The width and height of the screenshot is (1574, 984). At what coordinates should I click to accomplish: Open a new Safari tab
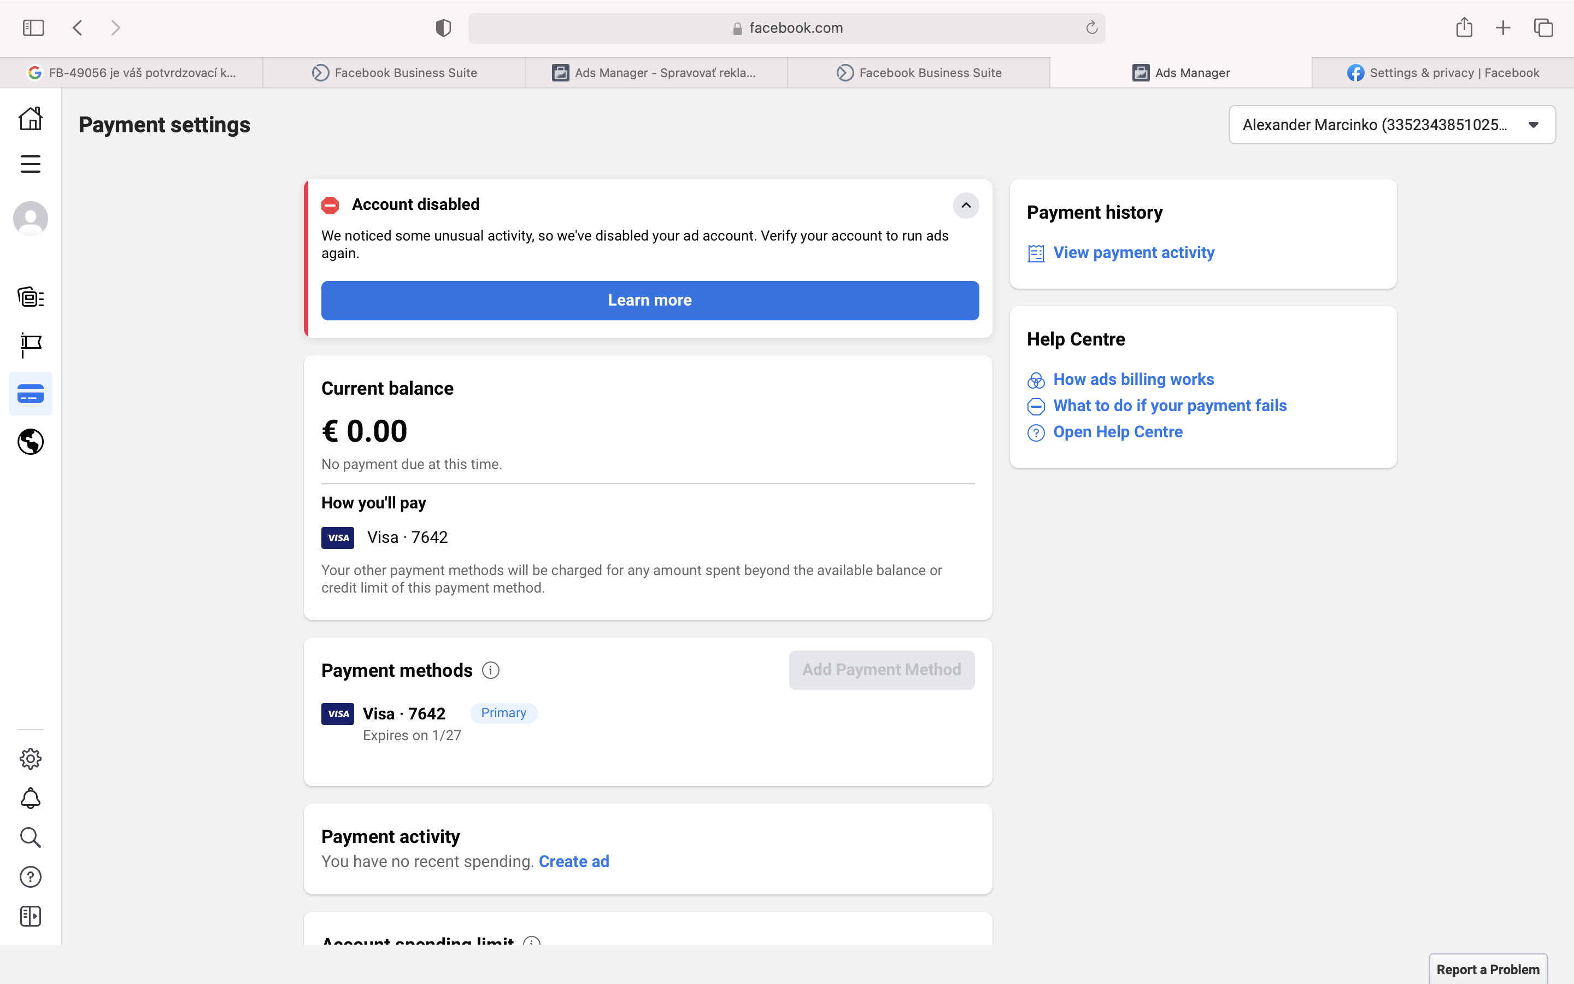[1503, 28]
